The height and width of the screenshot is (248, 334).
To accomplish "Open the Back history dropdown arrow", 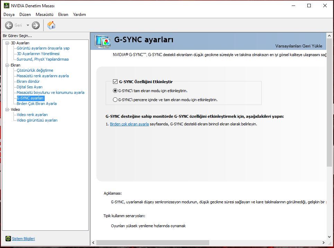I will [x=28, y=25].
